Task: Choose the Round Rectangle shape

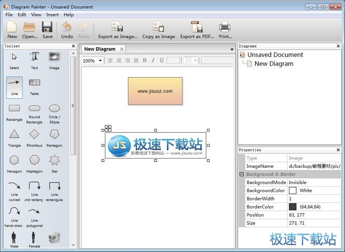Action: (x=34, y=114)
